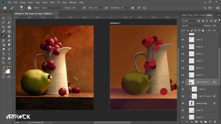Image resolution: width=221 pixels, height=124 pixels.
Task: Create a new layer from panel footer
Action: click(210, 122)
